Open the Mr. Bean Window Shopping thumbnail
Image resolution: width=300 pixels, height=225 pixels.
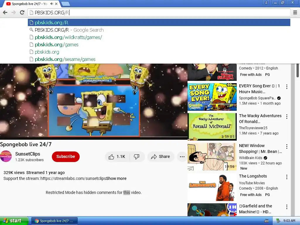[x=212, y=157]
